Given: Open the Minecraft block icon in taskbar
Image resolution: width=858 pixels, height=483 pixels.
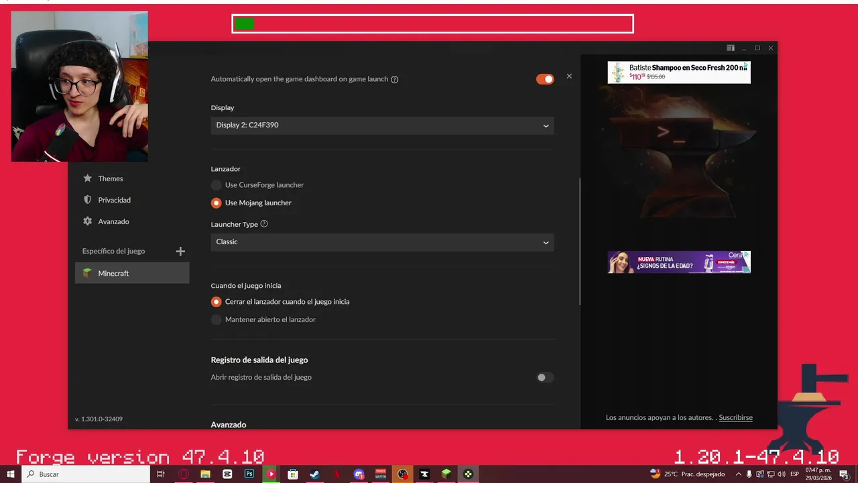Looking at the screenshot, I should [446, 474].
